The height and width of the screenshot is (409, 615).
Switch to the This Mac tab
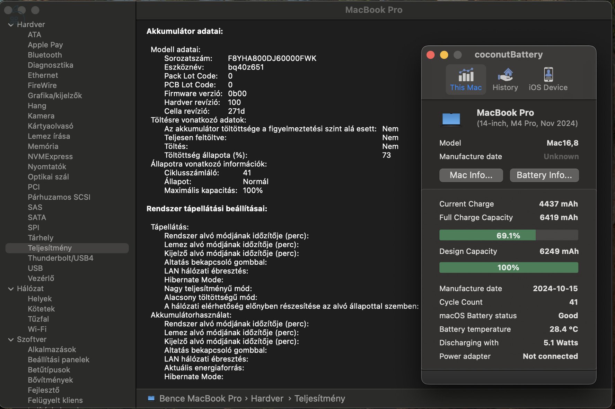coord(465,79)
